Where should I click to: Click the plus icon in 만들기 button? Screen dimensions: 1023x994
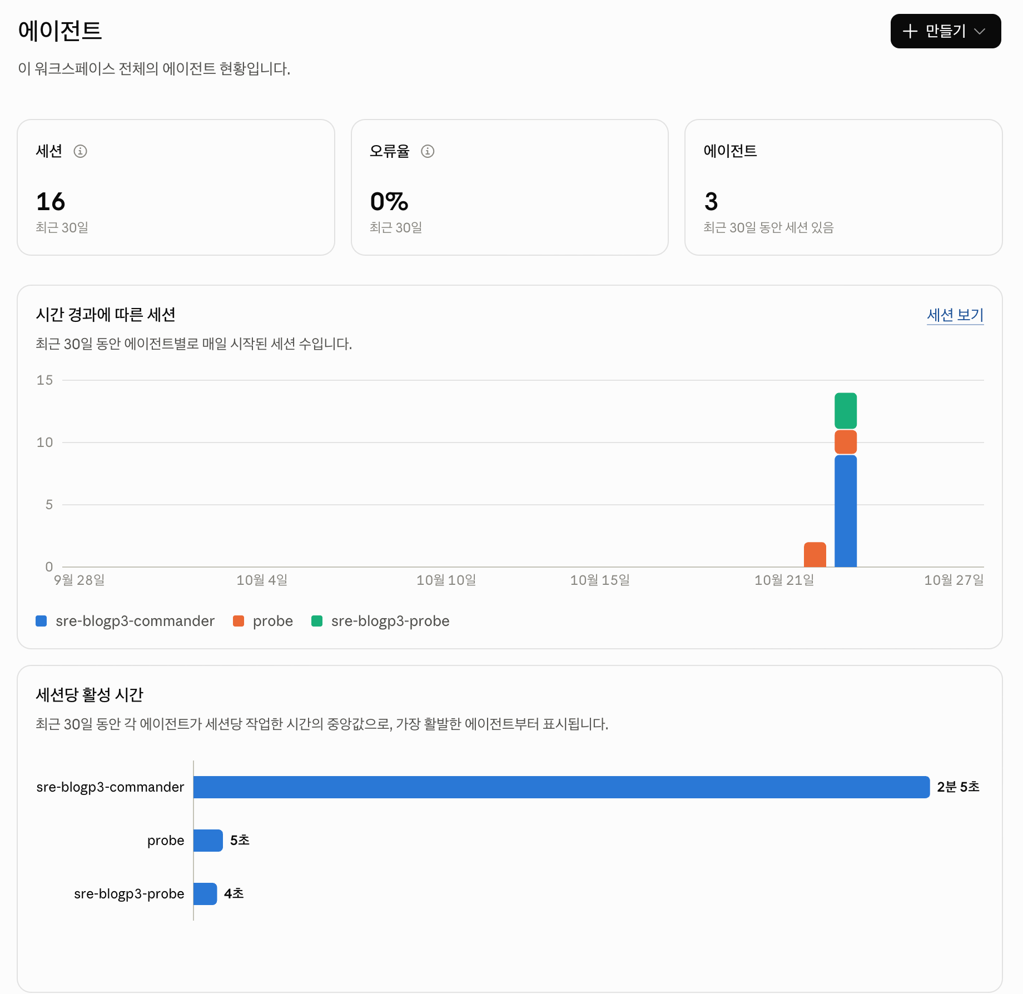(910, 31)
